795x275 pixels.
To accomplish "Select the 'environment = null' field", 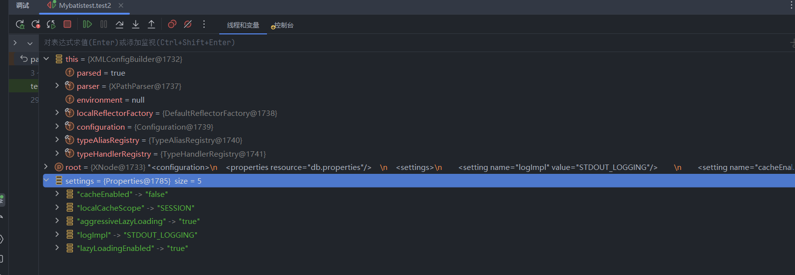I will pos(111,100).
